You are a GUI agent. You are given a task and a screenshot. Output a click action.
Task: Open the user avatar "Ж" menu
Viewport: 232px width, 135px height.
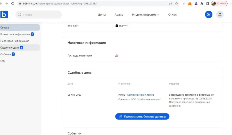pos(209,14)
